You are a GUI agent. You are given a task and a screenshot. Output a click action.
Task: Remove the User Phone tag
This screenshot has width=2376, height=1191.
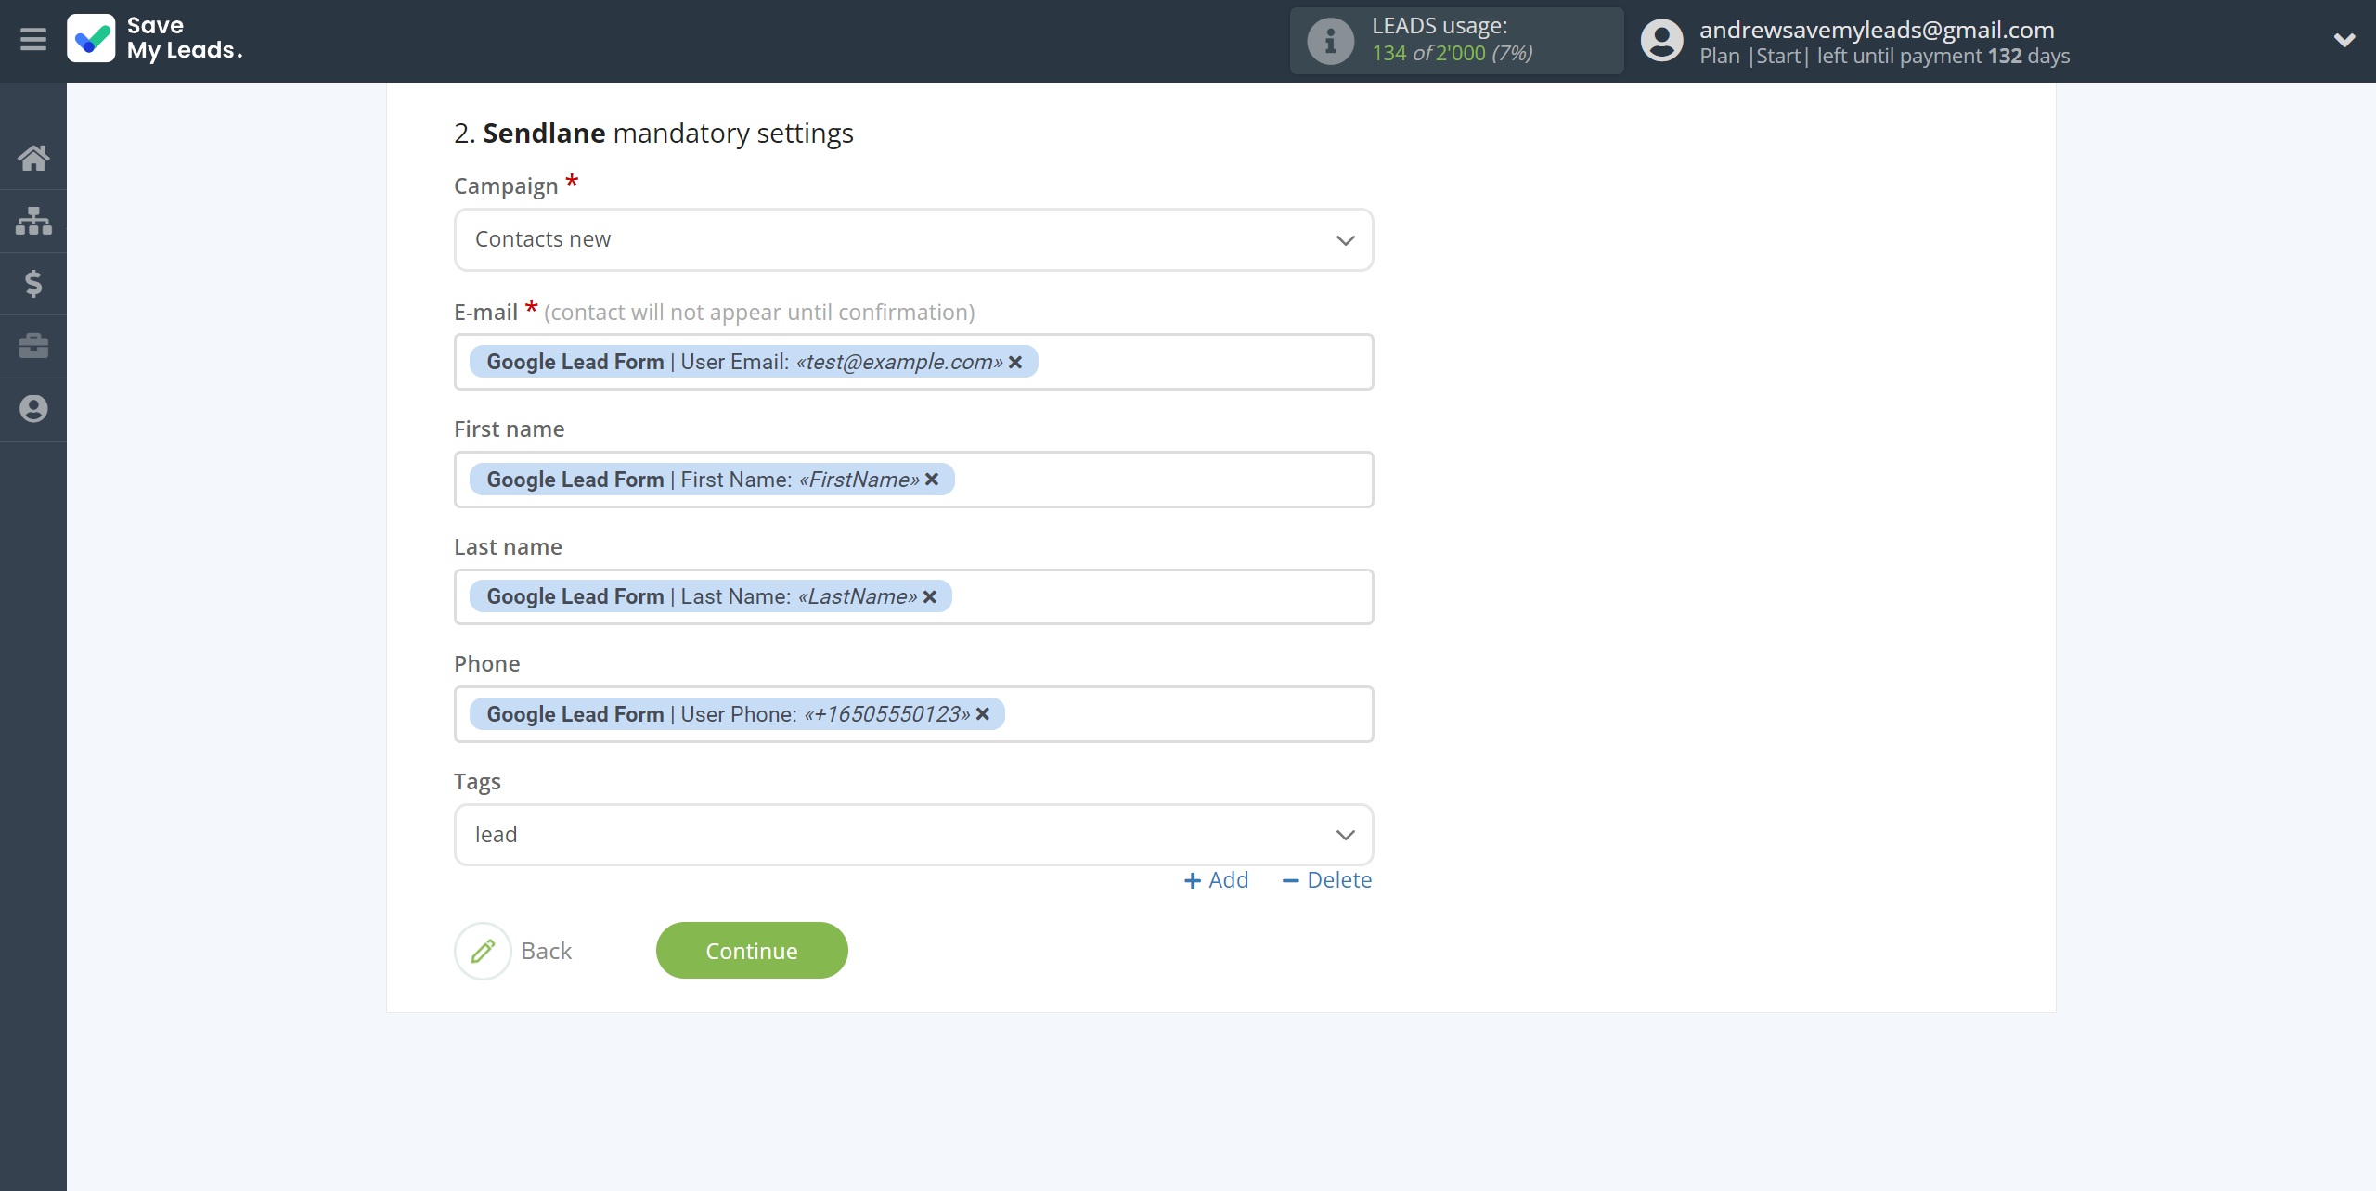[x=983, y=714]
